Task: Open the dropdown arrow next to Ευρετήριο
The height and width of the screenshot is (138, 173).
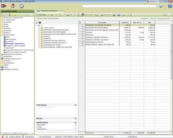Action: pyautogui.click(x=49, y=15)
